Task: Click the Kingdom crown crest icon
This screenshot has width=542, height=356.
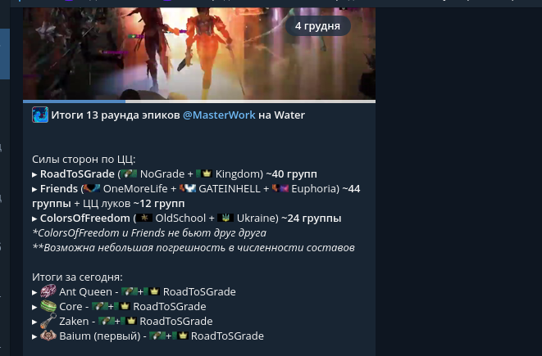Action: click(x=204, y=173)
